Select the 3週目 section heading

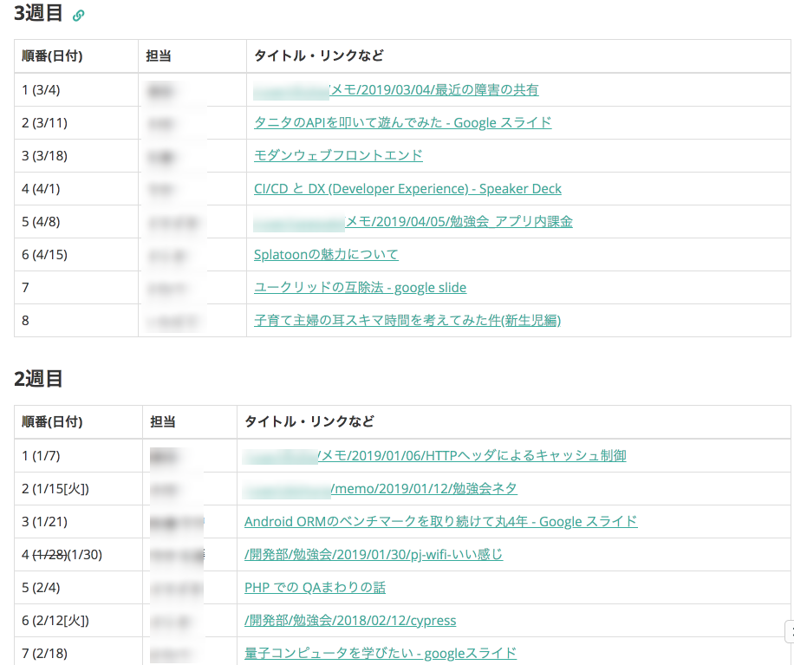coord(35,15)
